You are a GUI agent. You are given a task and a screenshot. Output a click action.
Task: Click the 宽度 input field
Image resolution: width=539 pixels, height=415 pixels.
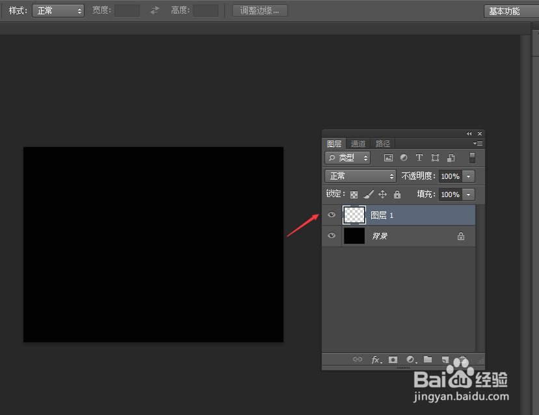click(x=127, y=10)
